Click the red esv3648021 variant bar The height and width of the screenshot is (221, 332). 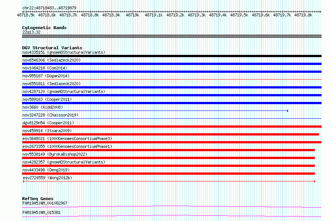click(172, 142)
